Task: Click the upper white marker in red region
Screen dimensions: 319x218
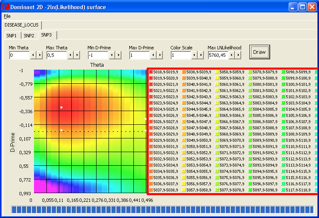Action: point(61,107)
